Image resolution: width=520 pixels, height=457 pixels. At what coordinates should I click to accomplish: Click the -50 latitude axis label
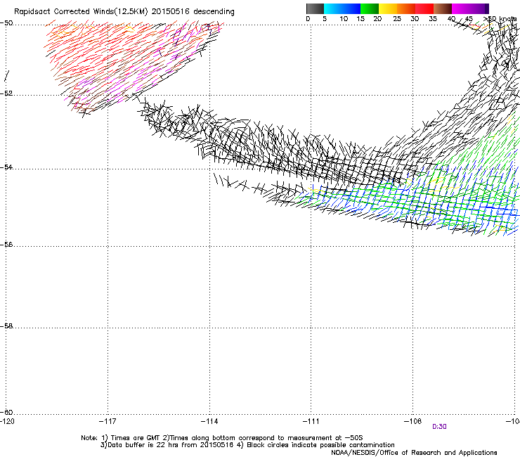point(6,23)
